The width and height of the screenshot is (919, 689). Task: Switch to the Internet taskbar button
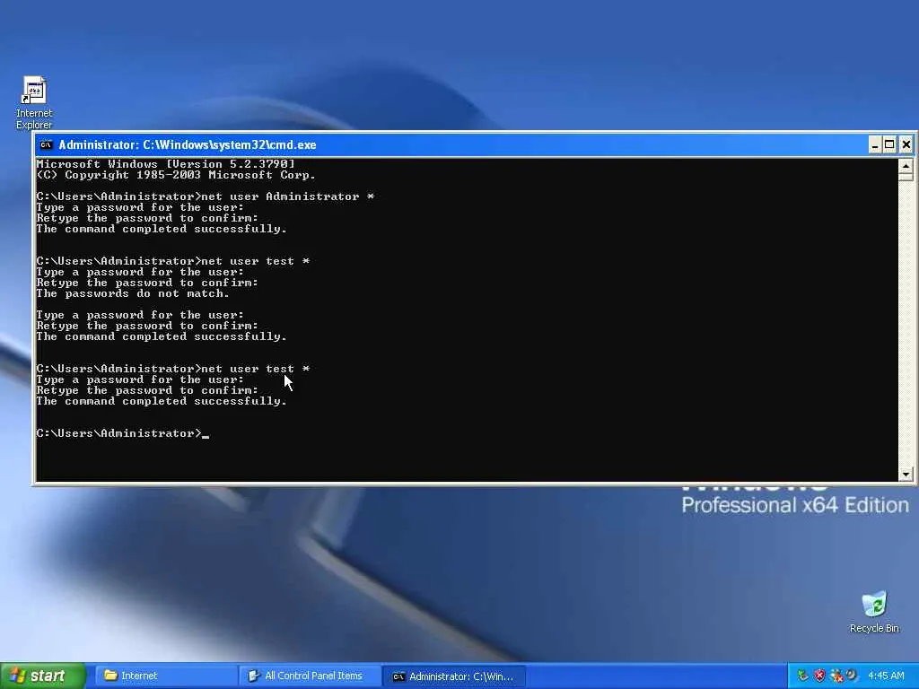[167, 676]
